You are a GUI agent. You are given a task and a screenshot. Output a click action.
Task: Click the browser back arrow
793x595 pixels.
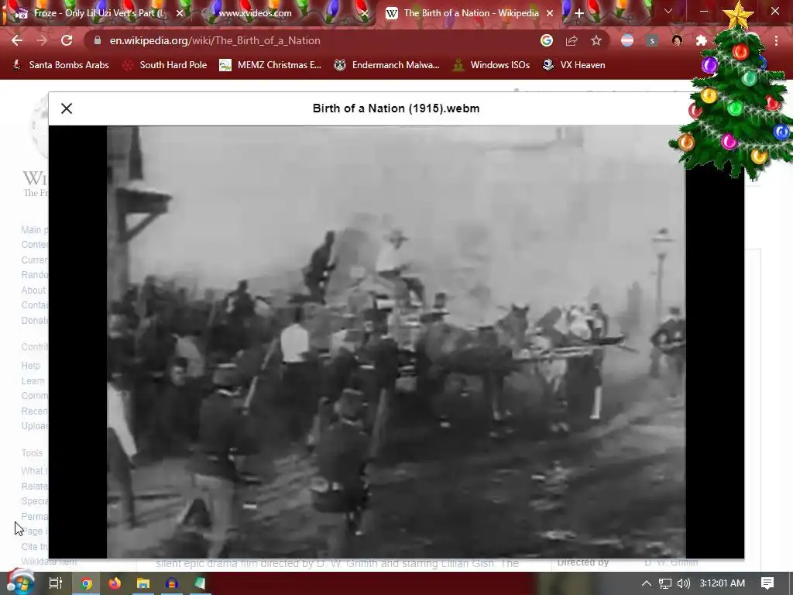17,40
